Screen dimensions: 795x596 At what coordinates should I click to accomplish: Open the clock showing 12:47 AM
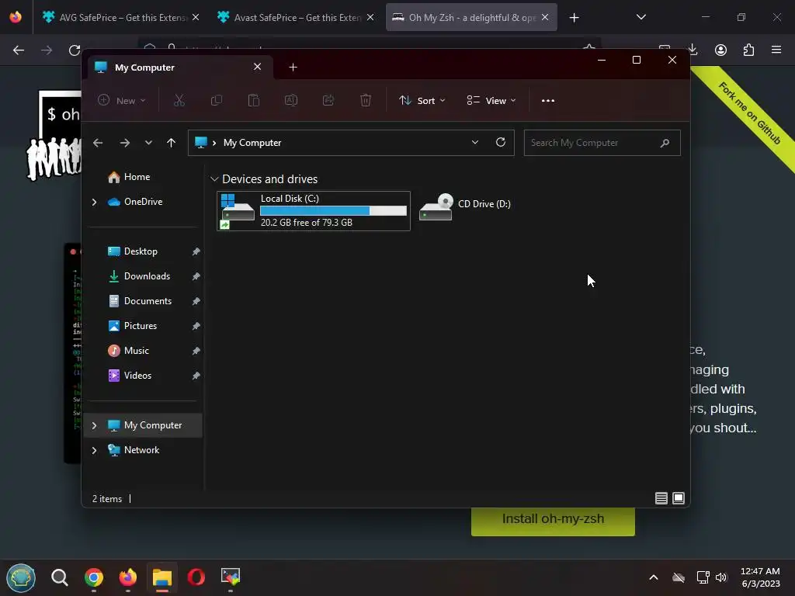coord(760,577)
